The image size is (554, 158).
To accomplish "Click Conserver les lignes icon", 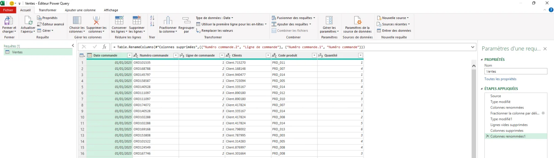I will pyautogui.click(x=119, y=20).
